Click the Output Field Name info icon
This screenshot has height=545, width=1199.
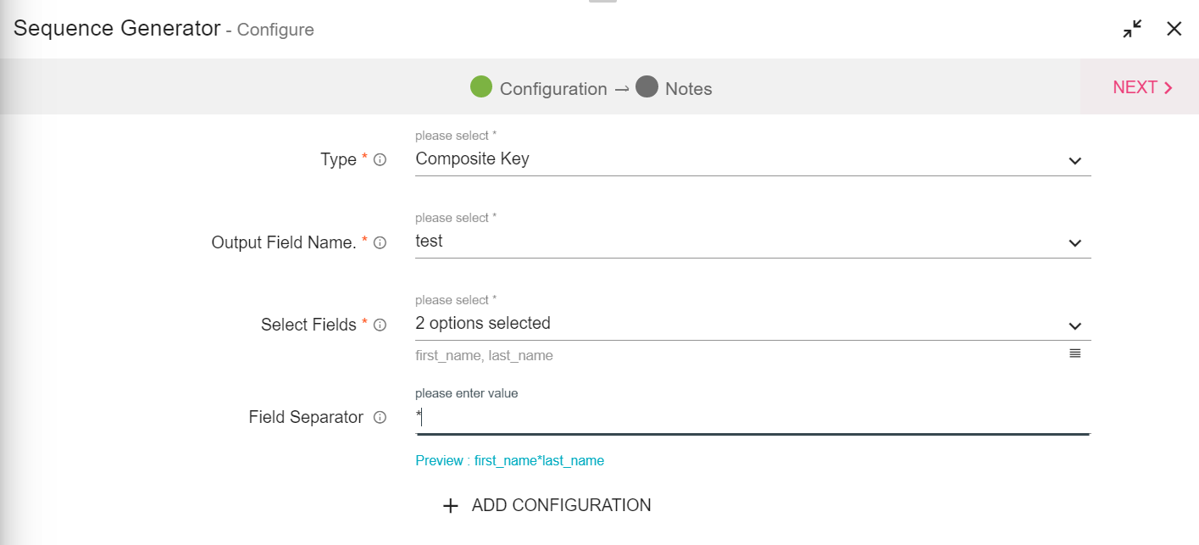(x=380, y=242)
